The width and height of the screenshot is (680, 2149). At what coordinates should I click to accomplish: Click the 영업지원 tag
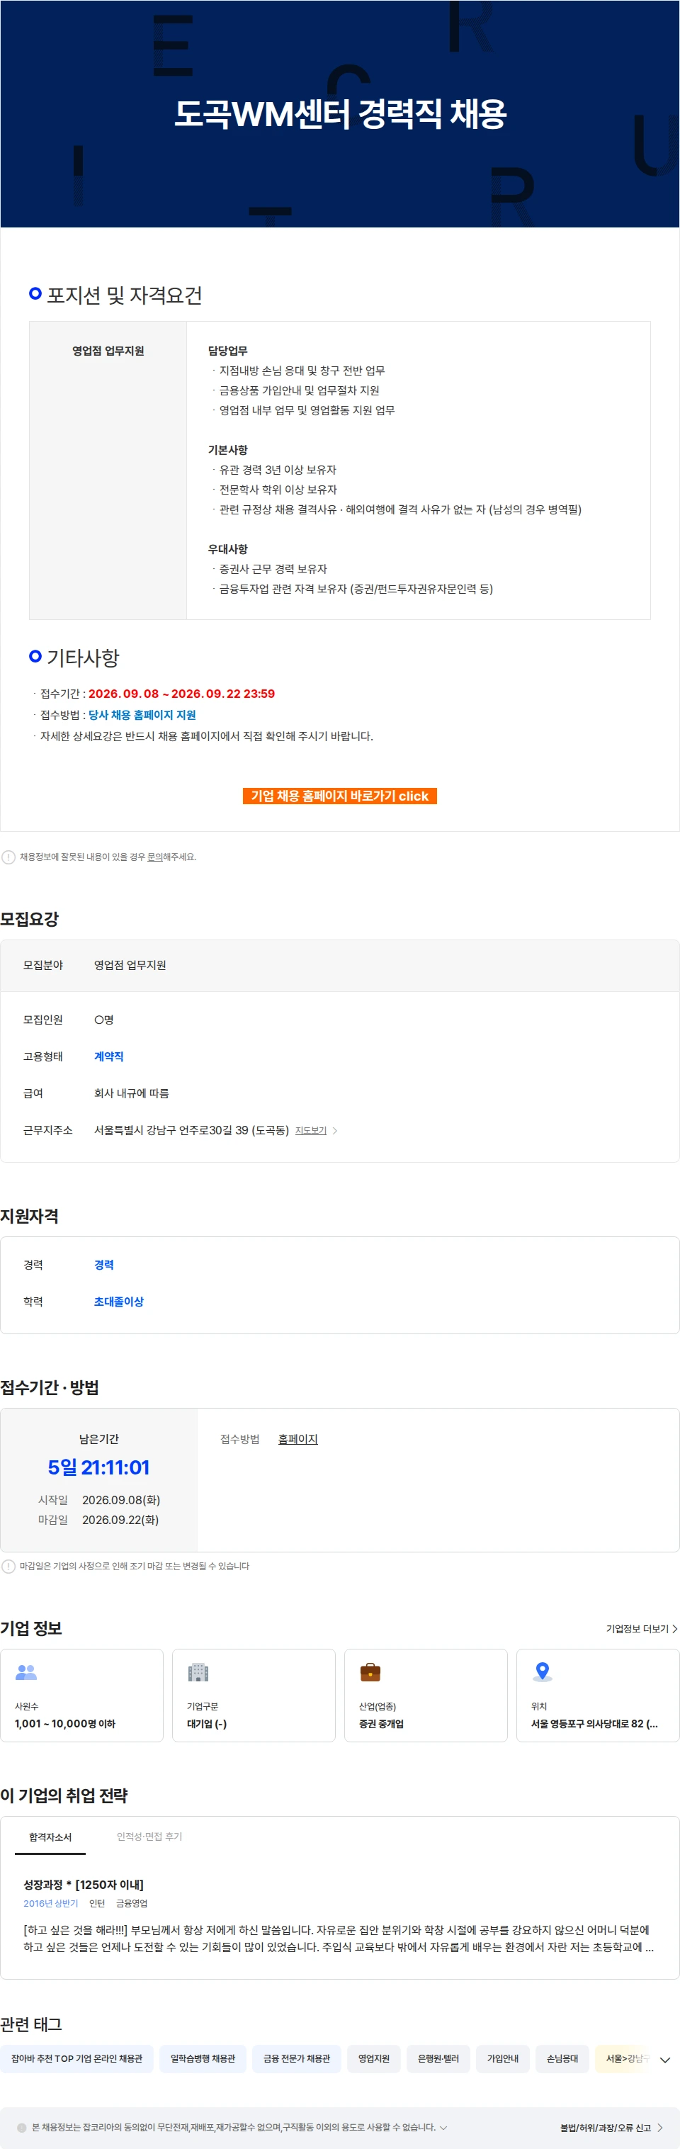tap(374, 2058)
